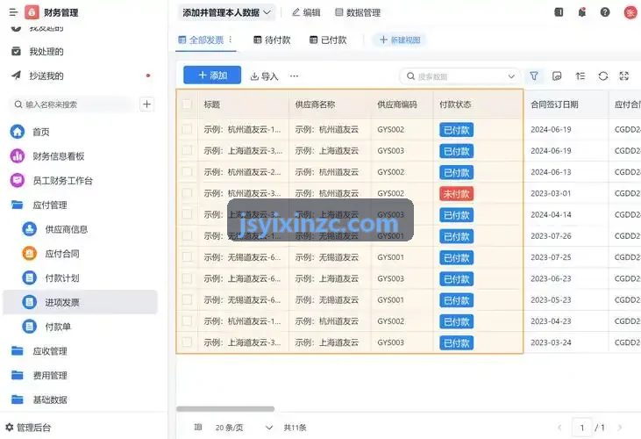
Task: Click the blue 添加 button
Action: (x=212, y=76)
